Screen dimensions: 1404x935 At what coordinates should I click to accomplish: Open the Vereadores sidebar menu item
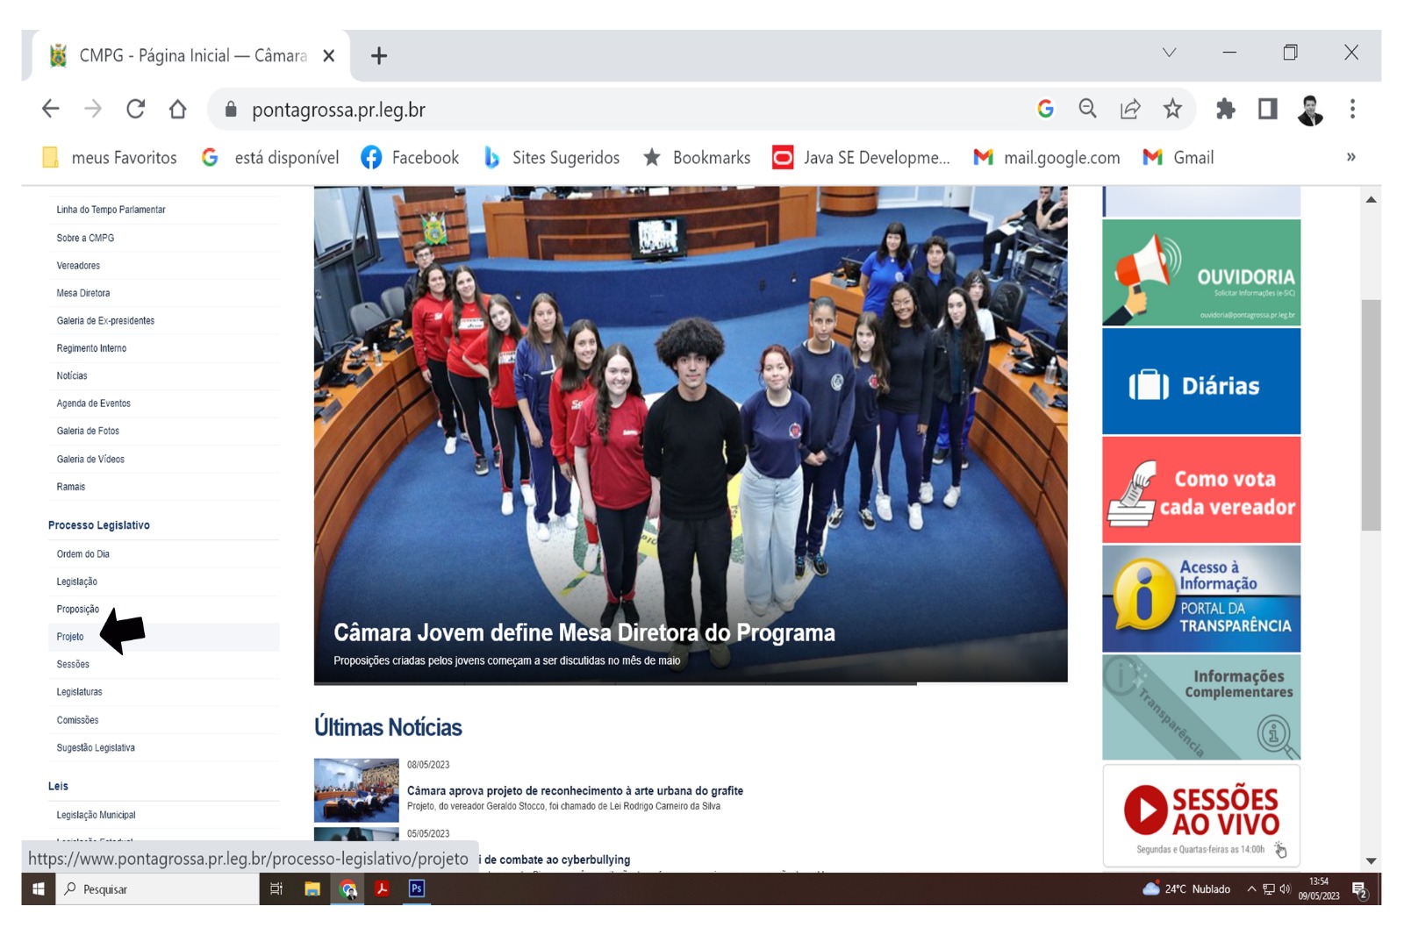click(x=78, y=266)
